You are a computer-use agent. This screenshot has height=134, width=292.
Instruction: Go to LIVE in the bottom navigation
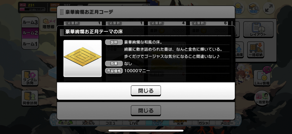(134, 123)
